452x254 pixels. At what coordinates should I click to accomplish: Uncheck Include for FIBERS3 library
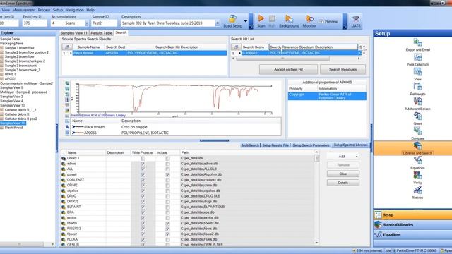coord(168,229)
